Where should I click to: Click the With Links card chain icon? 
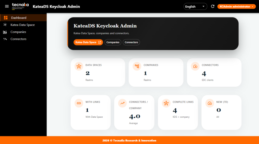[79, 103]
